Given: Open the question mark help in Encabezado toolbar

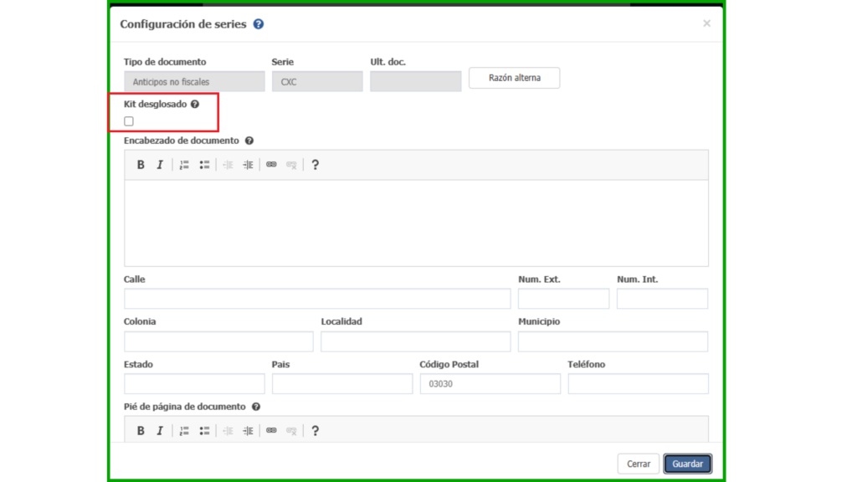Looking at the screenshot, I should tap(315, 165).
